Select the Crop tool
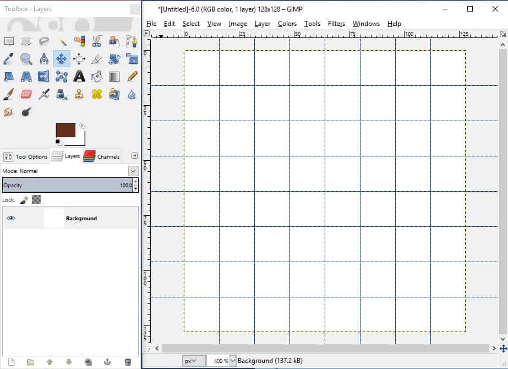The image size is (508, 369). (97, 59)
